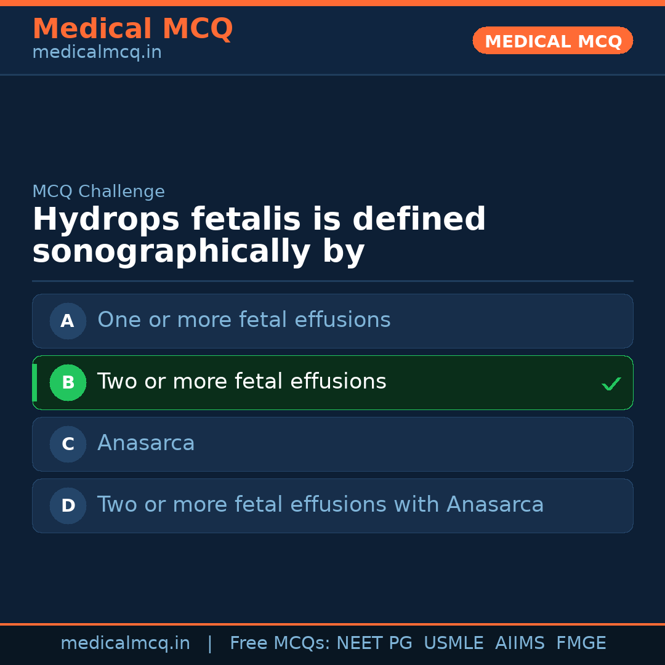Viewport: 665px width, 665px height.
Task: Click the orange MEDICAL MCQ badge
Action: 552,41
